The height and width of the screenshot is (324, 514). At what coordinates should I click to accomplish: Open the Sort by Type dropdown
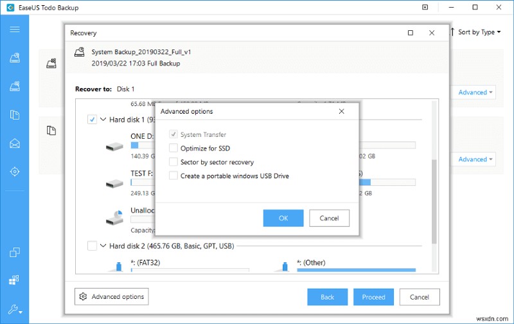coord(479,32)
